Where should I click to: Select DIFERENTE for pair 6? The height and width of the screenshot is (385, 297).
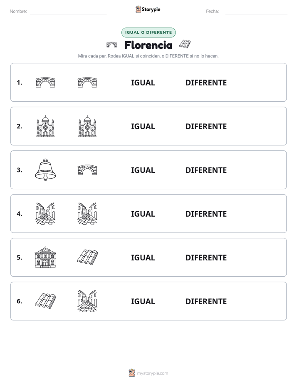(206, 301)
